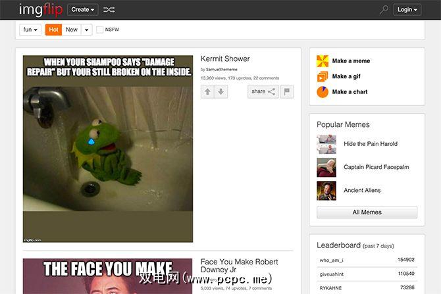Open giveuahint leaderboard profile
This screenshot has width=441, height=294.
tap(332, 274)
